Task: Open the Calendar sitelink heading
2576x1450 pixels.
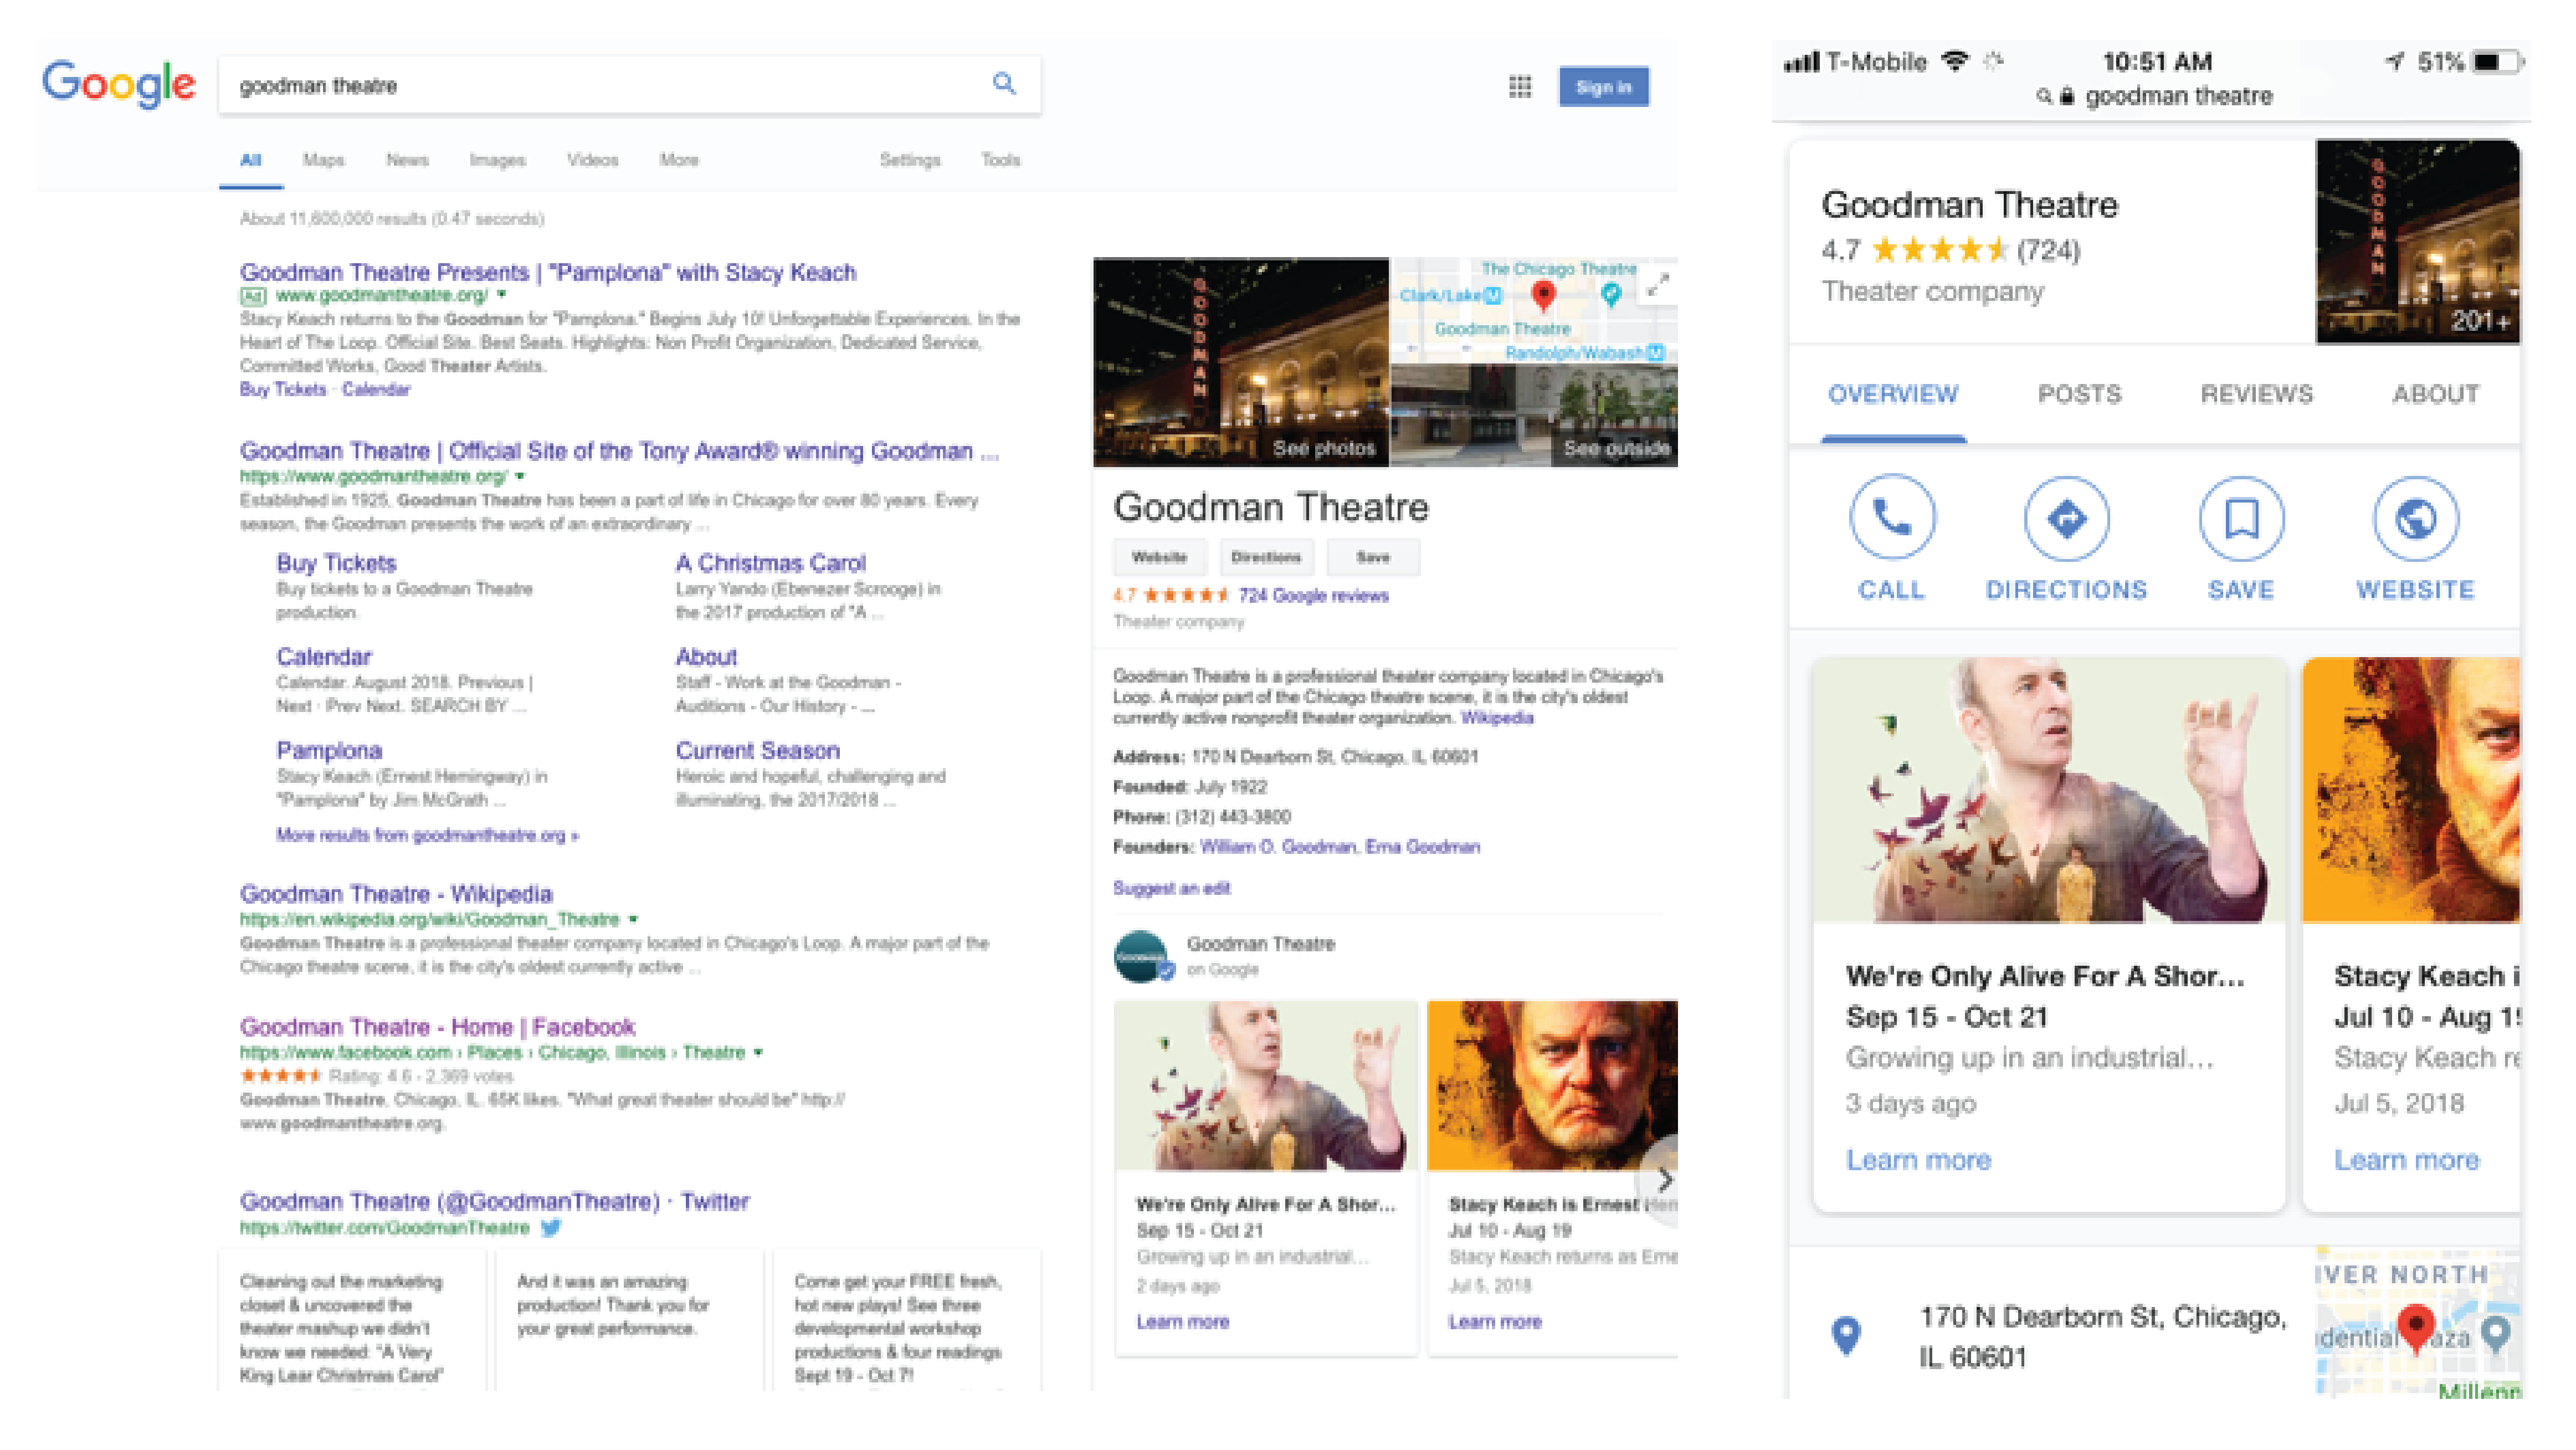Action: tap(324, 657)
